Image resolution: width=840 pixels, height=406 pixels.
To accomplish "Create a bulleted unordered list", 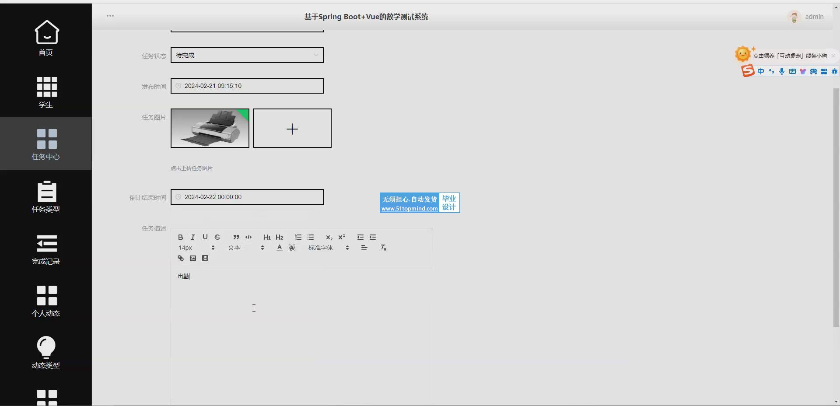I will [311, 237].
